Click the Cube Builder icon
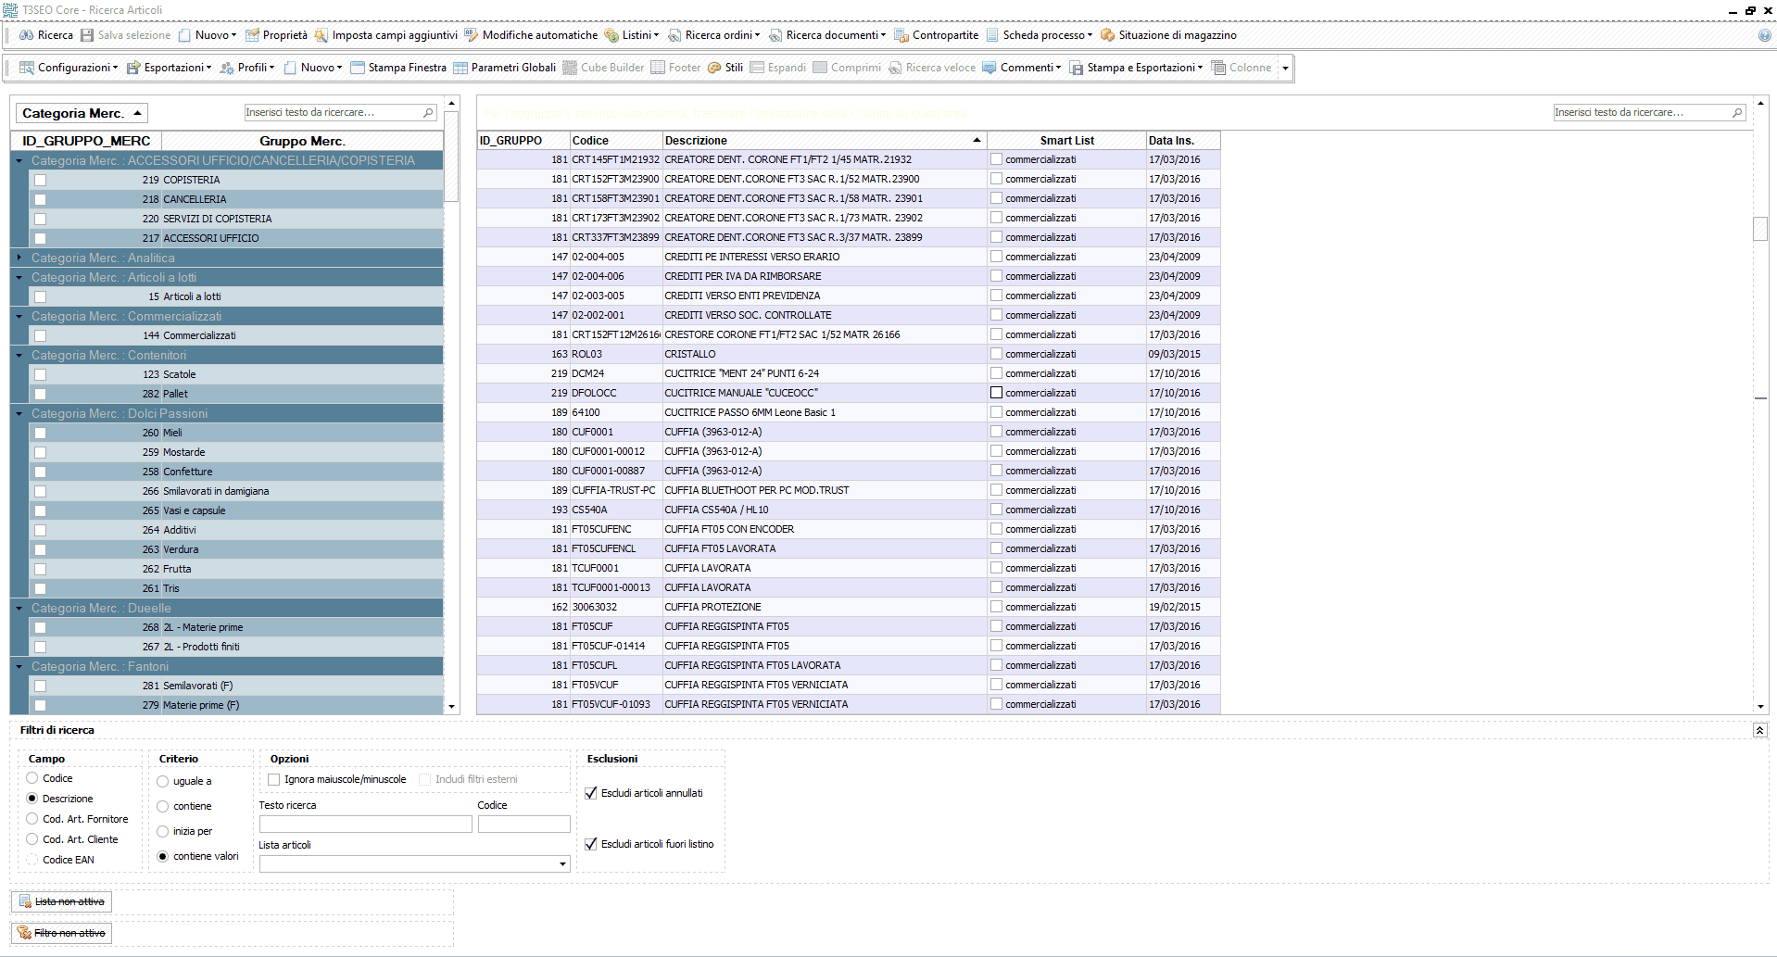This screenshot has width=1777, height=957. [570, 68]
